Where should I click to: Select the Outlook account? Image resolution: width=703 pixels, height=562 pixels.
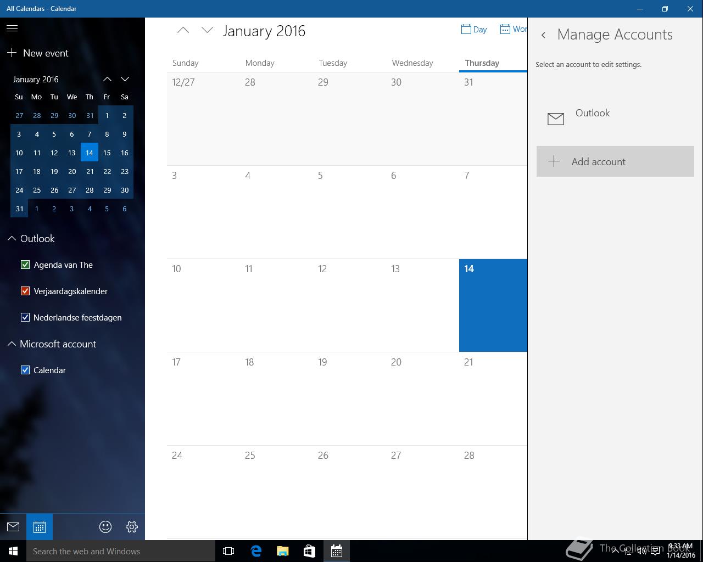(x=615, y=118)
